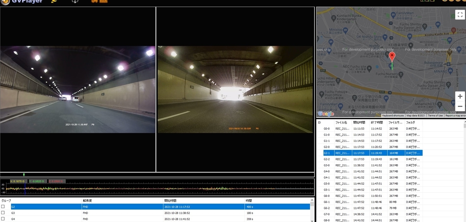This screenshot has height=222, width=466.
Task: Select file row G6-1 with 80 MB
Action: point(370,202)
